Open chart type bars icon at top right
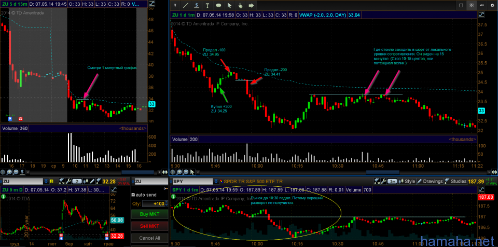The image size is (498, 247). point(482,5)
